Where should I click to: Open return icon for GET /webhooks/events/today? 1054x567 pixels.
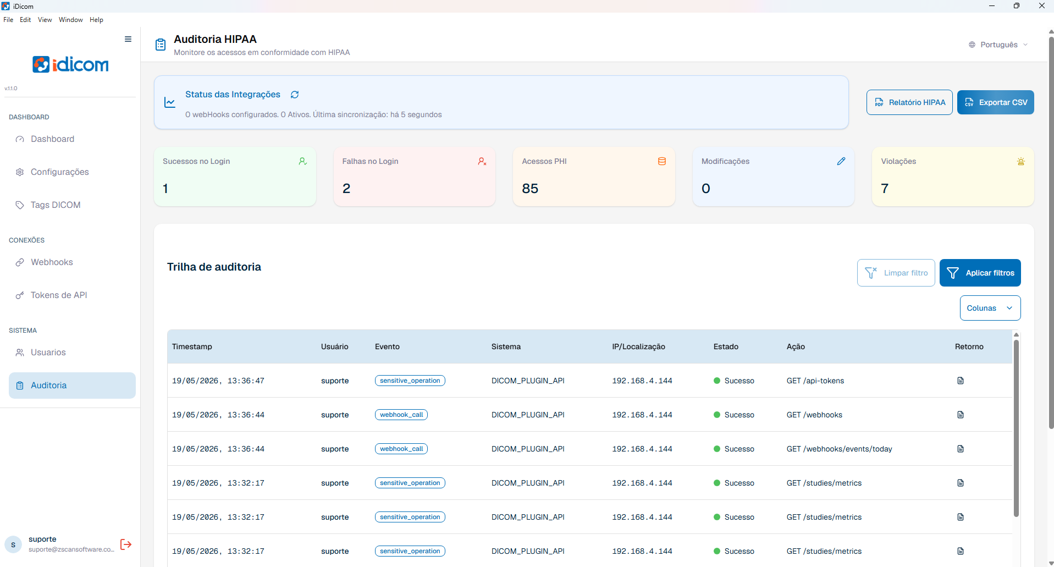click(x=961, y=449)
